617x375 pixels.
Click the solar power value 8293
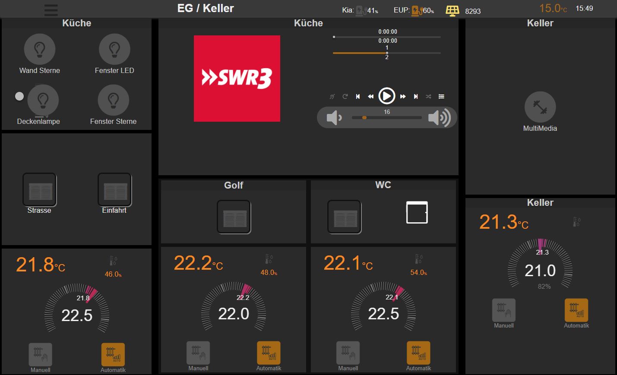tap(473, 11)
